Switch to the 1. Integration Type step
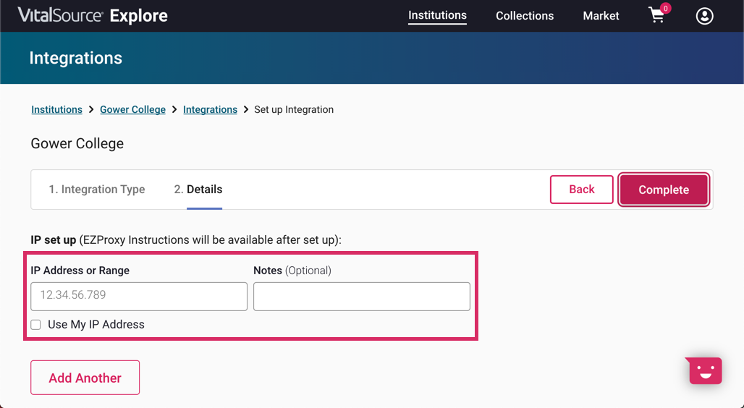The height and width of the screenshot is (408, 744). click(x=97, y=190)
